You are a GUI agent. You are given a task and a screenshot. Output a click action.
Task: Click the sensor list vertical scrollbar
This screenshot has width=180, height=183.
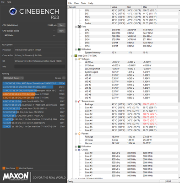click(179, 94)
